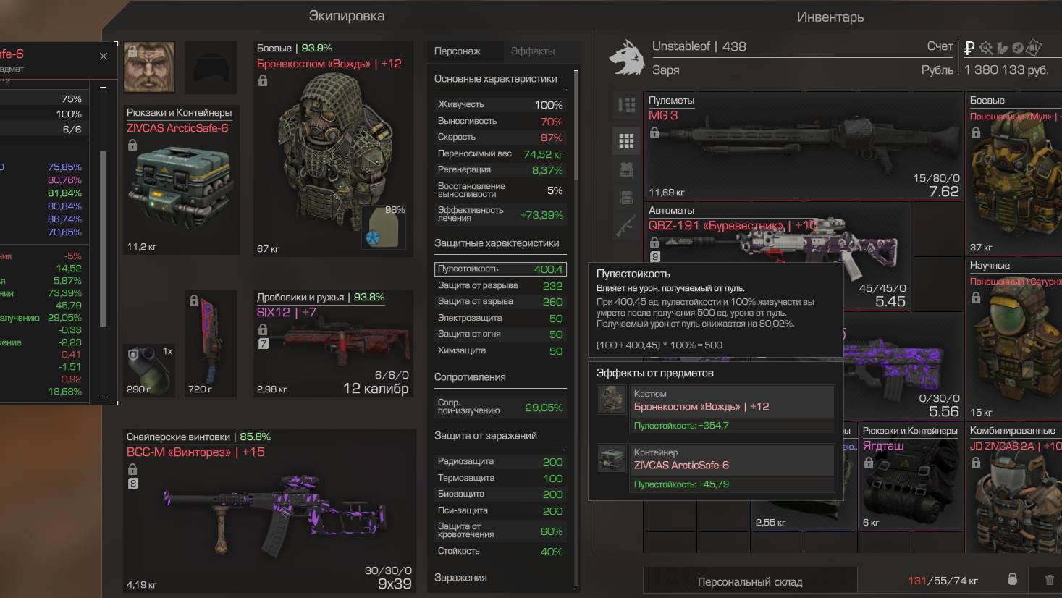
Task: Click the character portrait thumbnail
Action: pos(149,67)
